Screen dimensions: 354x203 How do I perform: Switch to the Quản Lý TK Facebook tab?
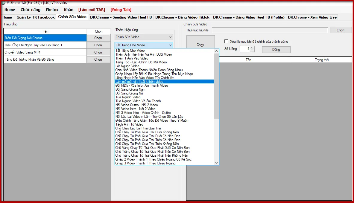35,17
